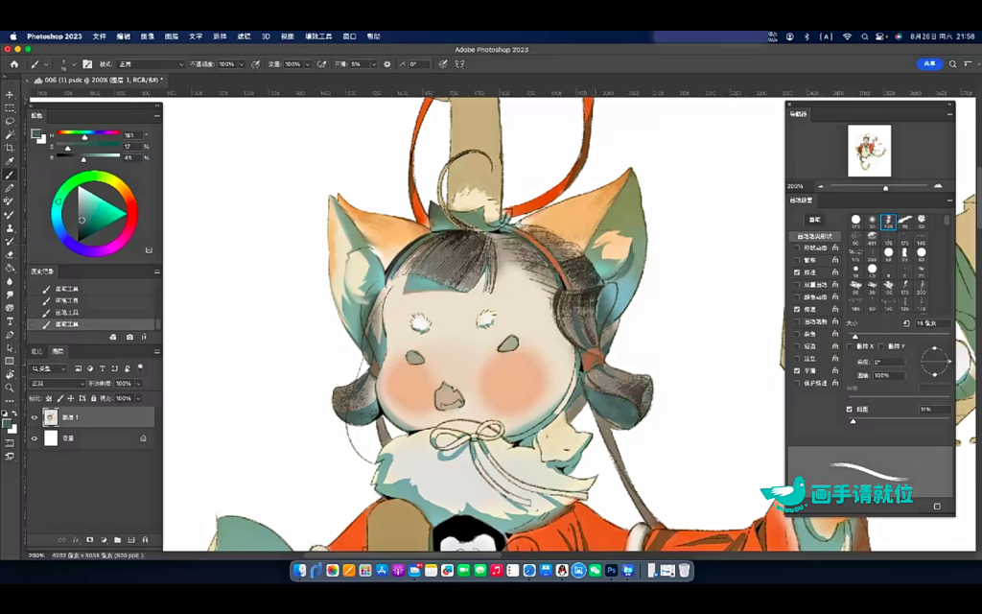982x614 pixels.
Task: Toggle the 翻转 X checkbox
Action: pyautogui.click(x=850, y=346)
